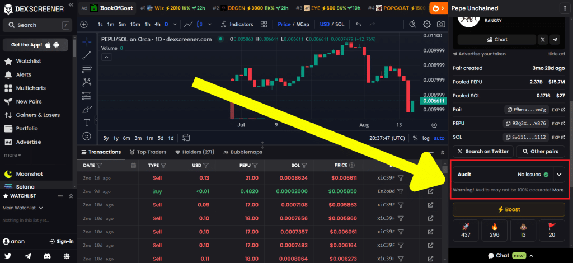Open candle chart style dropdown

coord(210,25)
